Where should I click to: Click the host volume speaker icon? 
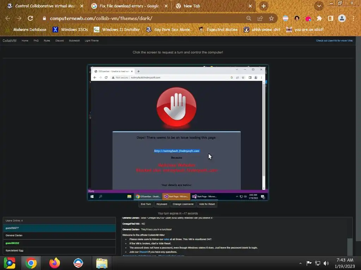coord(326,263)
